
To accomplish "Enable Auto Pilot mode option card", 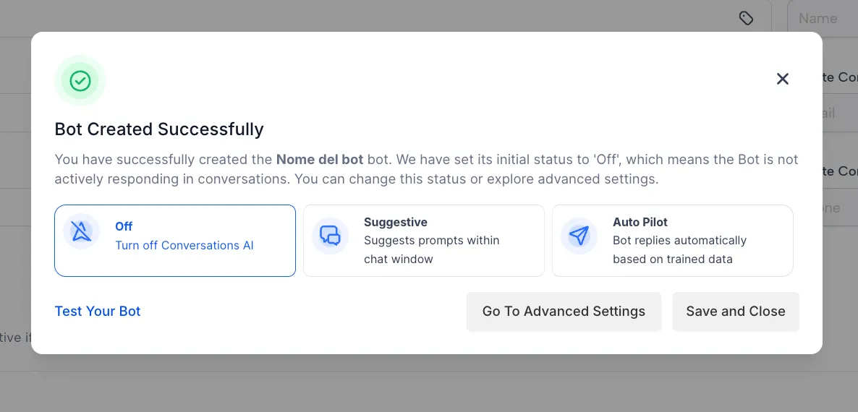I will pos(673,241).
